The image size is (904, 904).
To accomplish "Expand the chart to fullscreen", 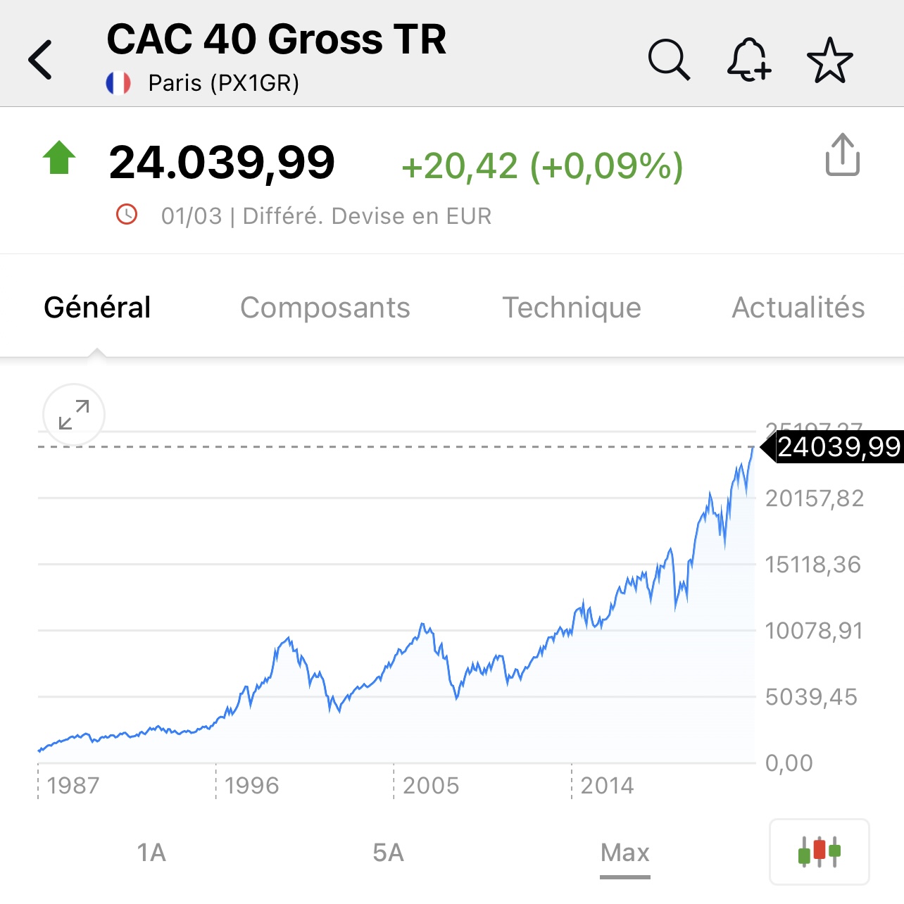I will (x=74, y=415).
